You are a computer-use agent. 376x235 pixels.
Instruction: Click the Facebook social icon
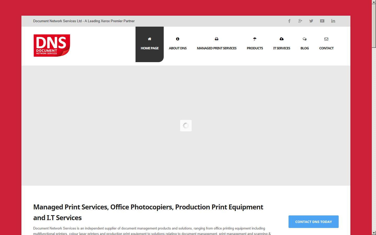click(x=289, y=21)
